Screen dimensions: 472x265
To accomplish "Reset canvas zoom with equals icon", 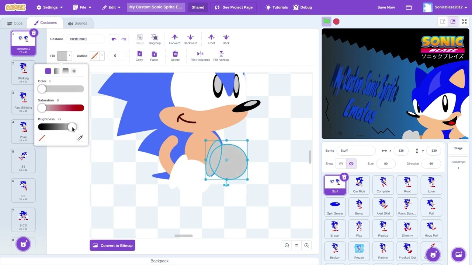I will [x=296, y=245].
